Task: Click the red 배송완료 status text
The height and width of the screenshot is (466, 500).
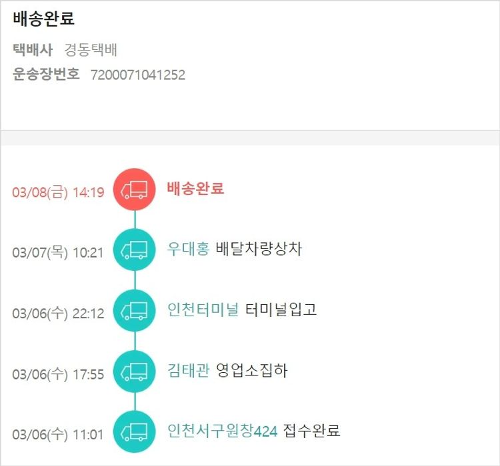Action: point(195,188)
